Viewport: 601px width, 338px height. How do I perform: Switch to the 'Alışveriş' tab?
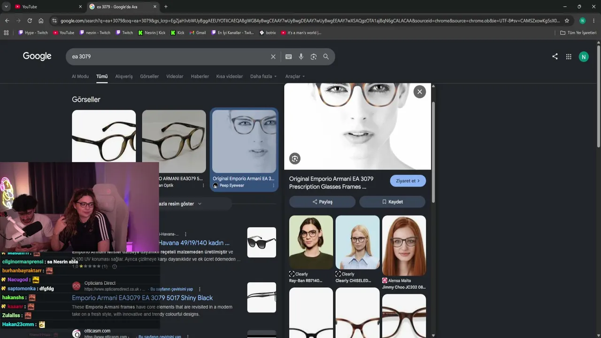click(x=124, y=77)
